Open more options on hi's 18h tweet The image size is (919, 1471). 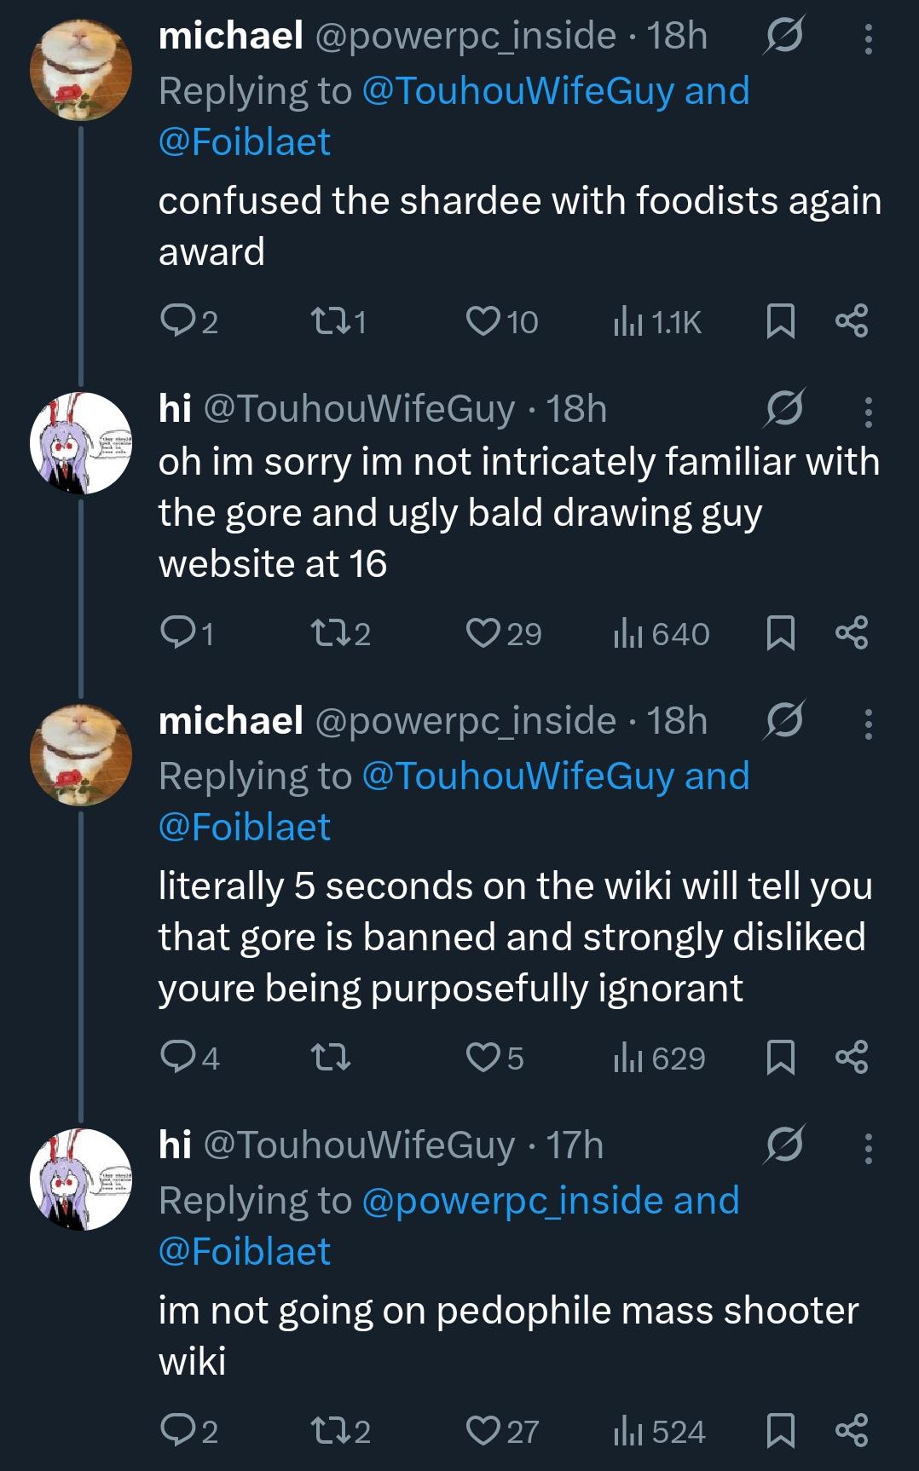[x=868, y=412]
